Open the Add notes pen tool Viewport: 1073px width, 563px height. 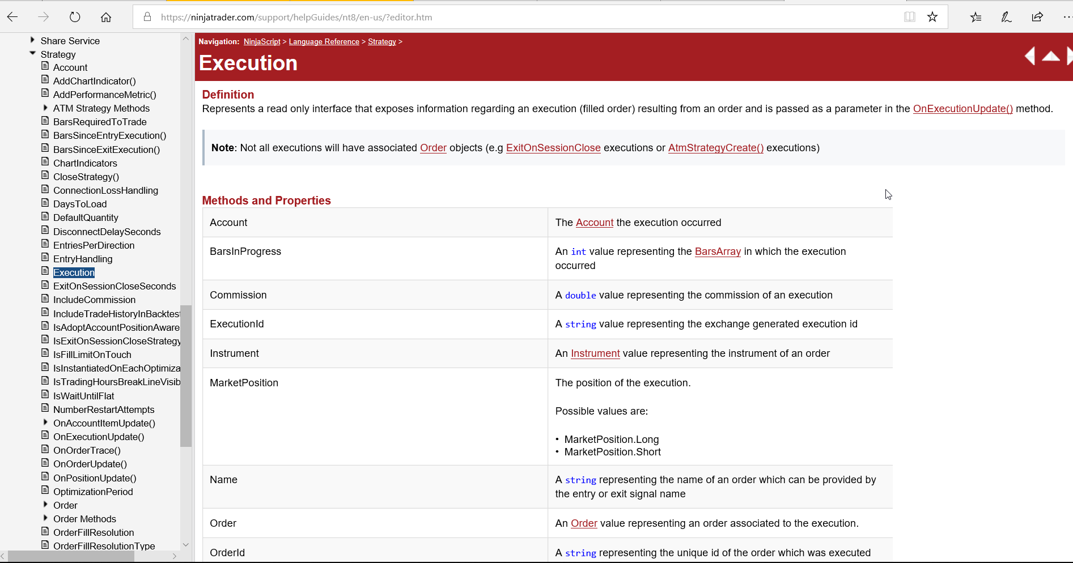(1006, 17)
